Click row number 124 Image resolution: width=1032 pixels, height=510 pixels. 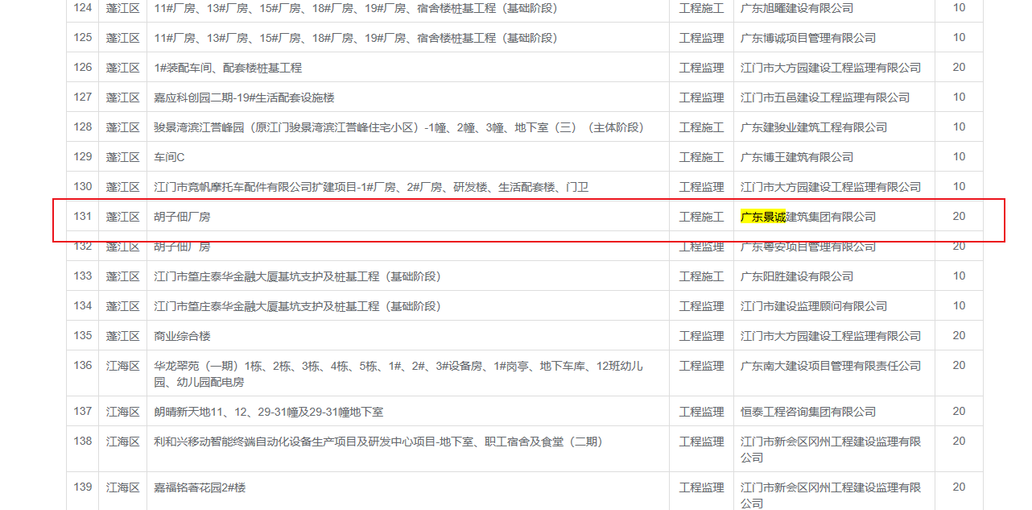[83, 8]
